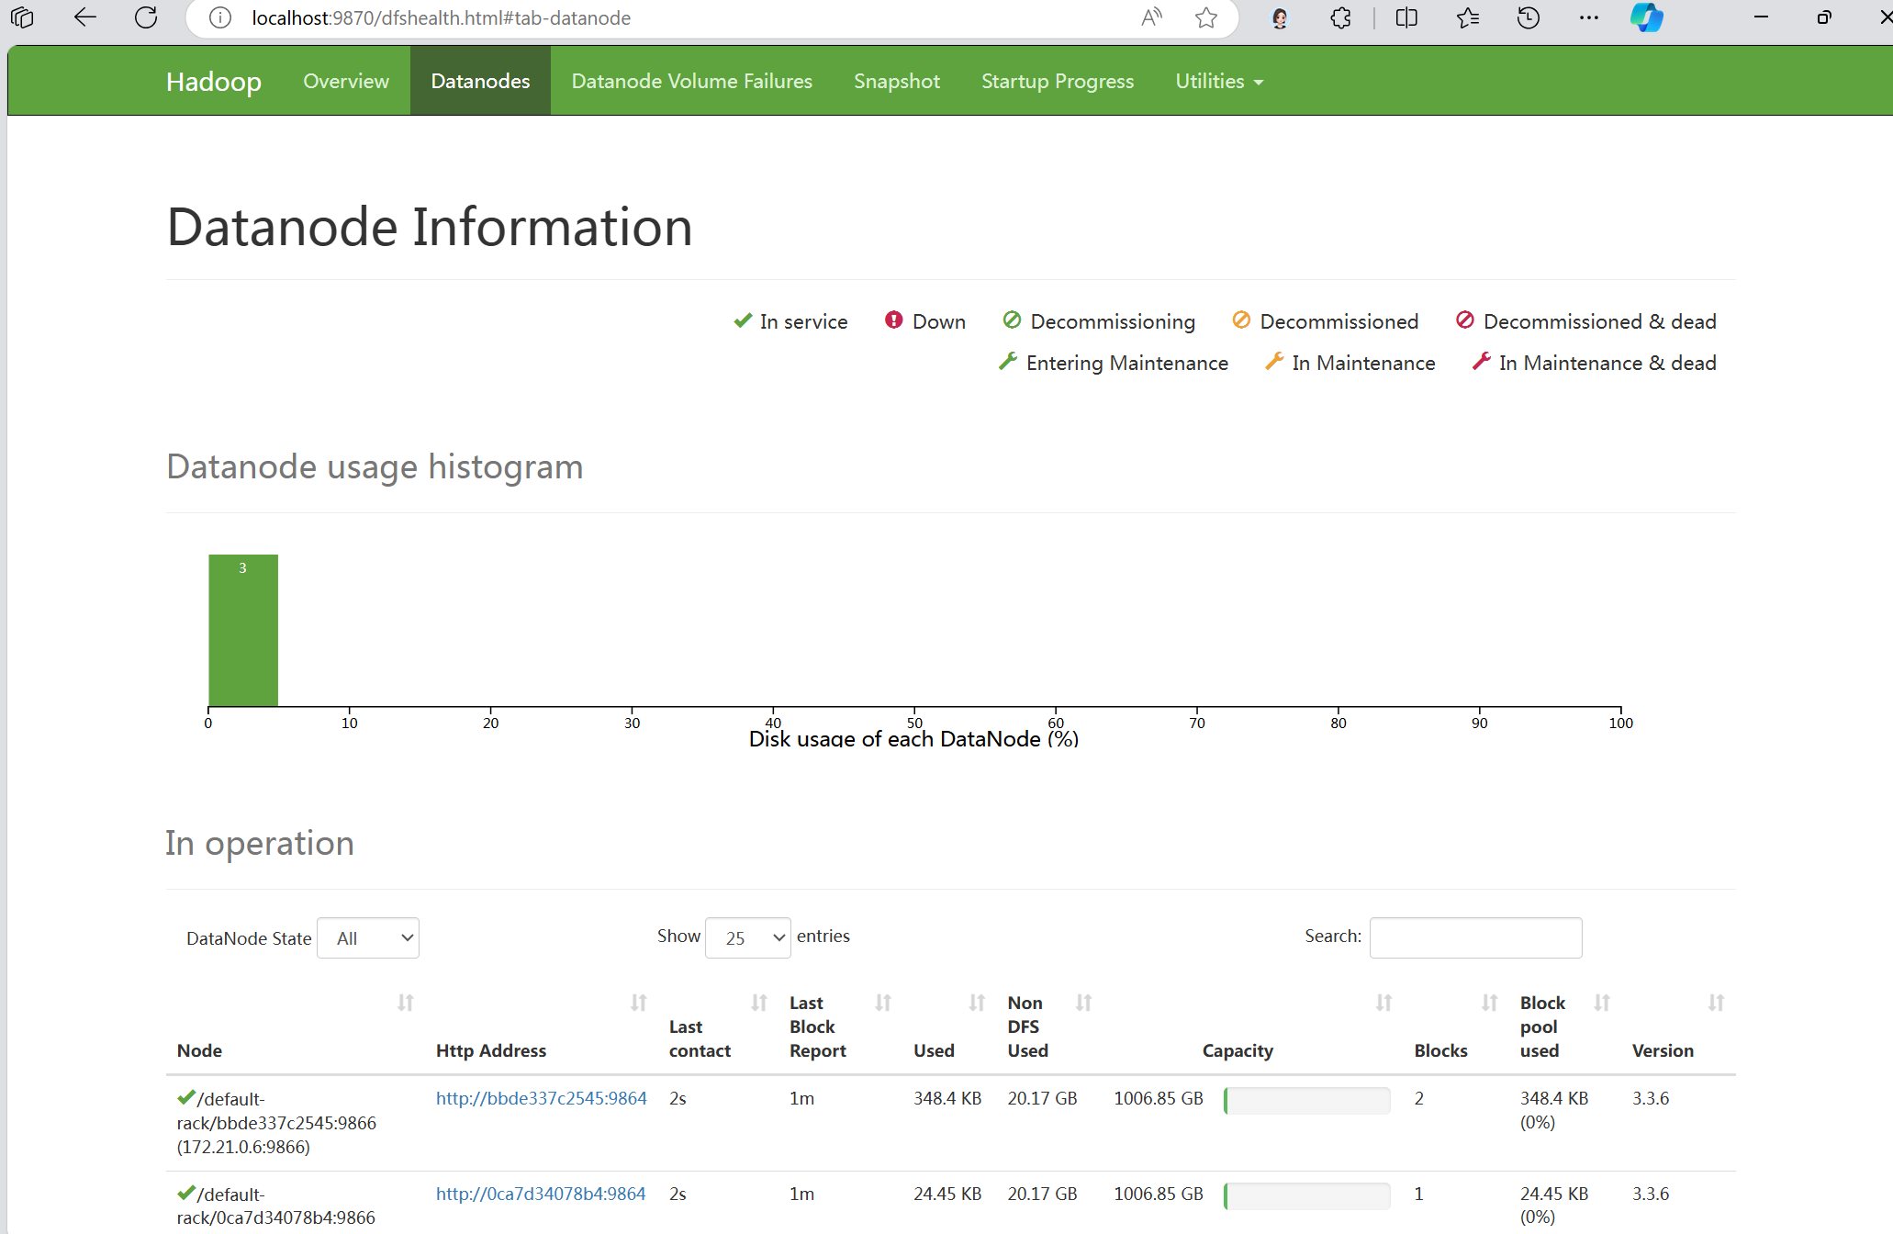Image resolution: width=1893 pixels, height=1234 pixels.
Task: Click capacity bar for 0ca7d34078b4 node
Action: click(x=1307, y=1195)
